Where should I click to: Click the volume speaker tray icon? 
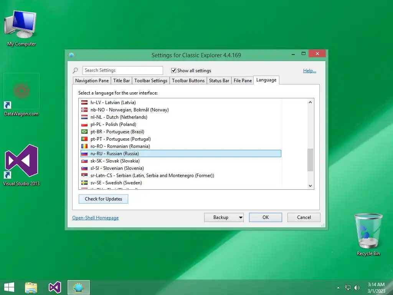click(357, 287)
